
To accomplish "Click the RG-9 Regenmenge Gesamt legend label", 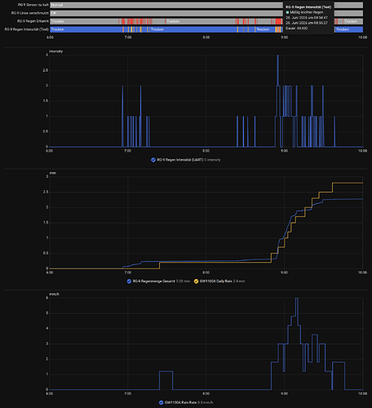I will (x=154, y=281).
